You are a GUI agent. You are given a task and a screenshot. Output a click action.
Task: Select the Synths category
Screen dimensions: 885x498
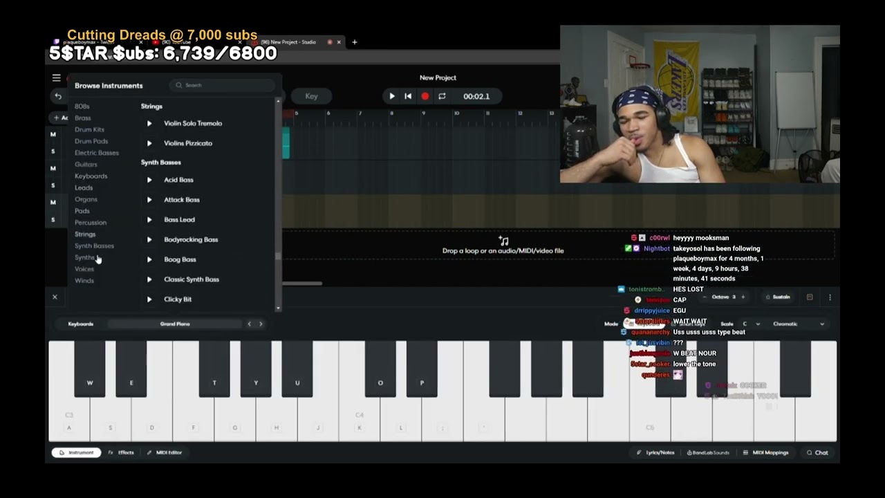tap(84, 257)
